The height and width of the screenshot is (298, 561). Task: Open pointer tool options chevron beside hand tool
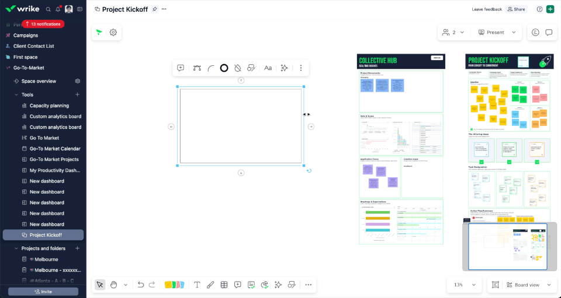point(126,285)
